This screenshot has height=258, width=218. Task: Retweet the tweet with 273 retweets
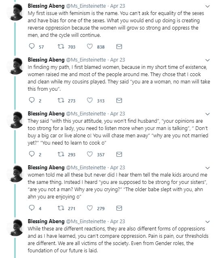click(x=61, y=100)
